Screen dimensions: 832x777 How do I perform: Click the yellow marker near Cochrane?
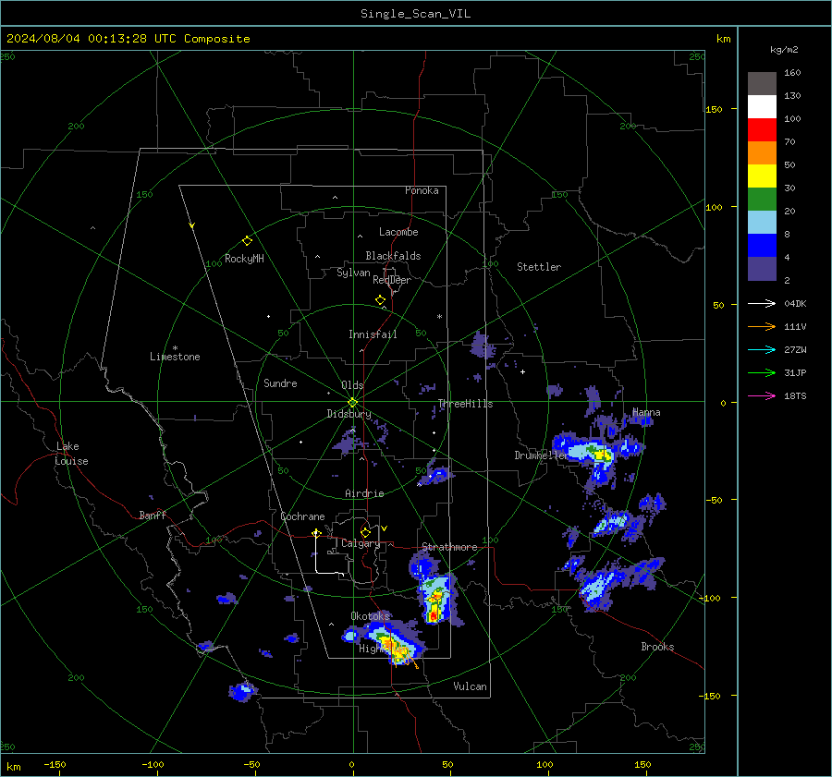point(316,532)
